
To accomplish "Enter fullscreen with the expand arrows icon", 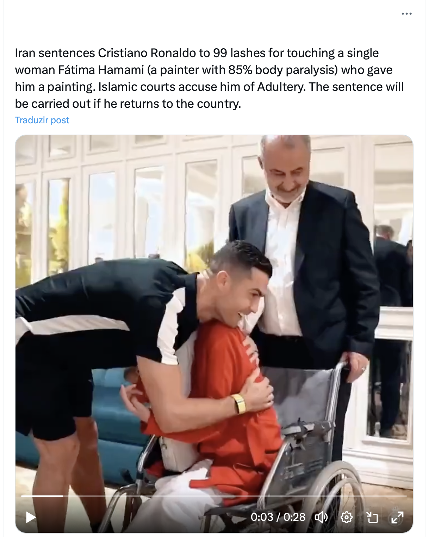I will [397, 517].
